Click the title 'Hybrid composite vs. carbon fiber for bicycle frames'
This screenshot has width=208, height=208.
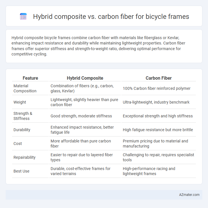(x=111, y=17)
